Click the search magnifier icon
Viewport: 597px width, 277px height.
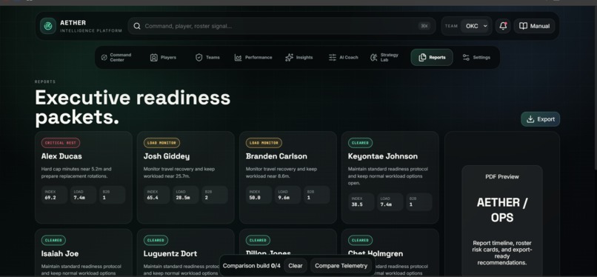137,26
